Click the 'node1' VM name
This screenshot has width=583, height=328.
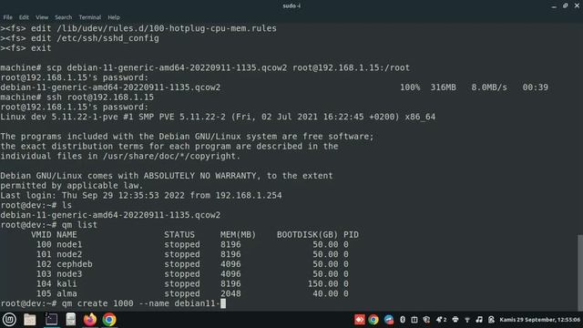pos(69,244)
